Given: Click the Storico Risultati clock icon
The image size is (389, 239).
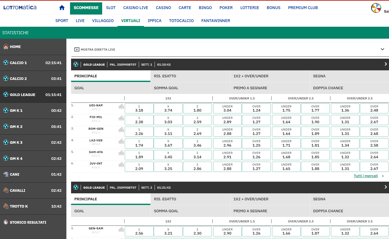Looking at the screenshot, I should [x=6, y=222].
